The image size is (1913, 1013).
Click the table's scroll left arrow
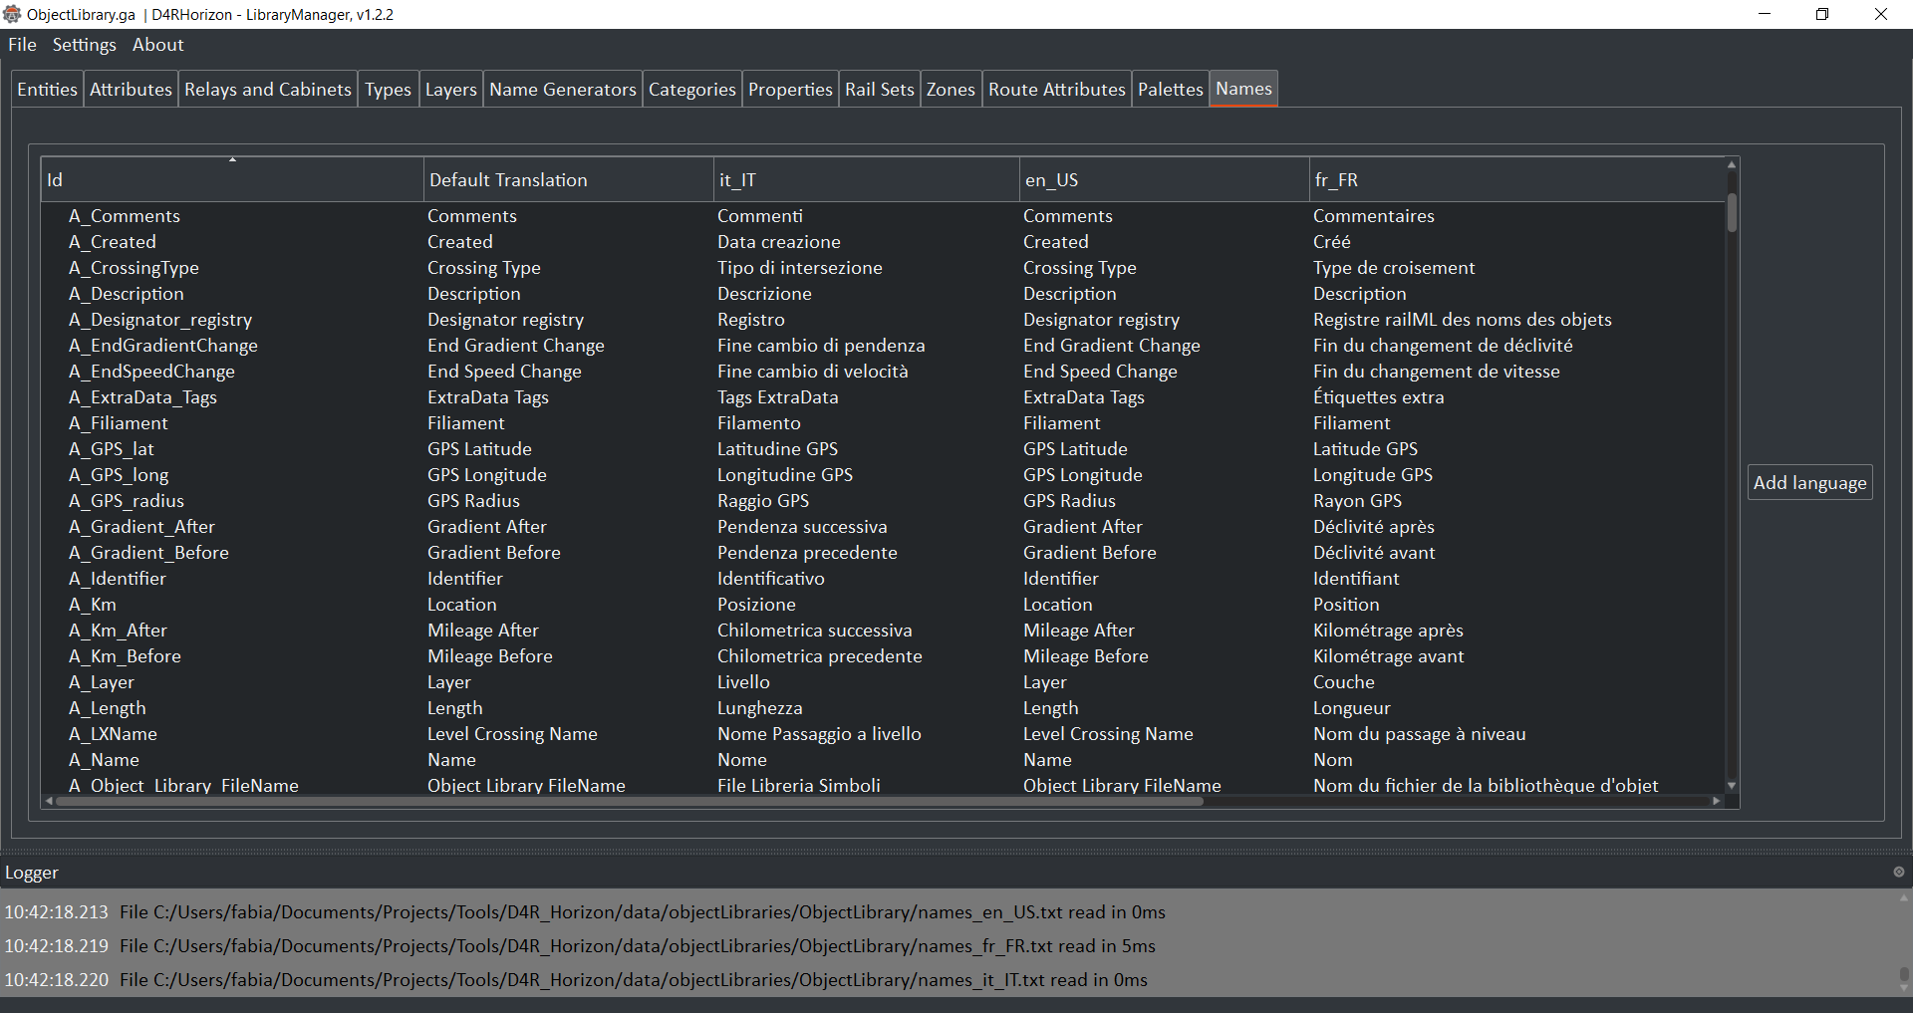click(49, 801)
